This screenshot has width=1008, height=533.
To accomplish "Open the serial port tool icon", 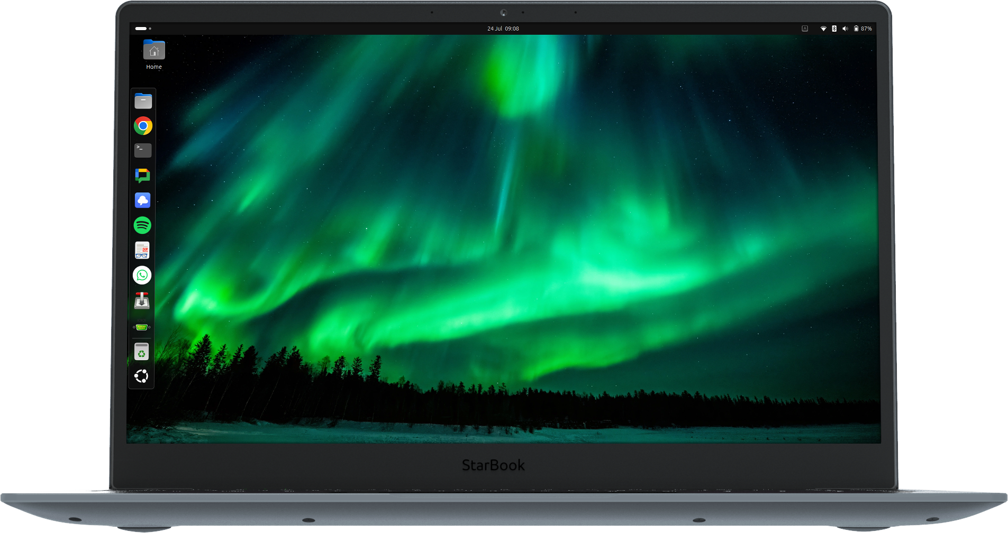I will click(142, 327).
